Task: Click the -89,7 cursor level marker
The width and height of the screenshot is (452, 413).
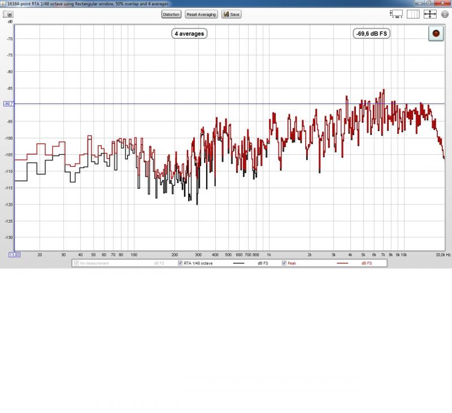Action: tap(8, 104)
